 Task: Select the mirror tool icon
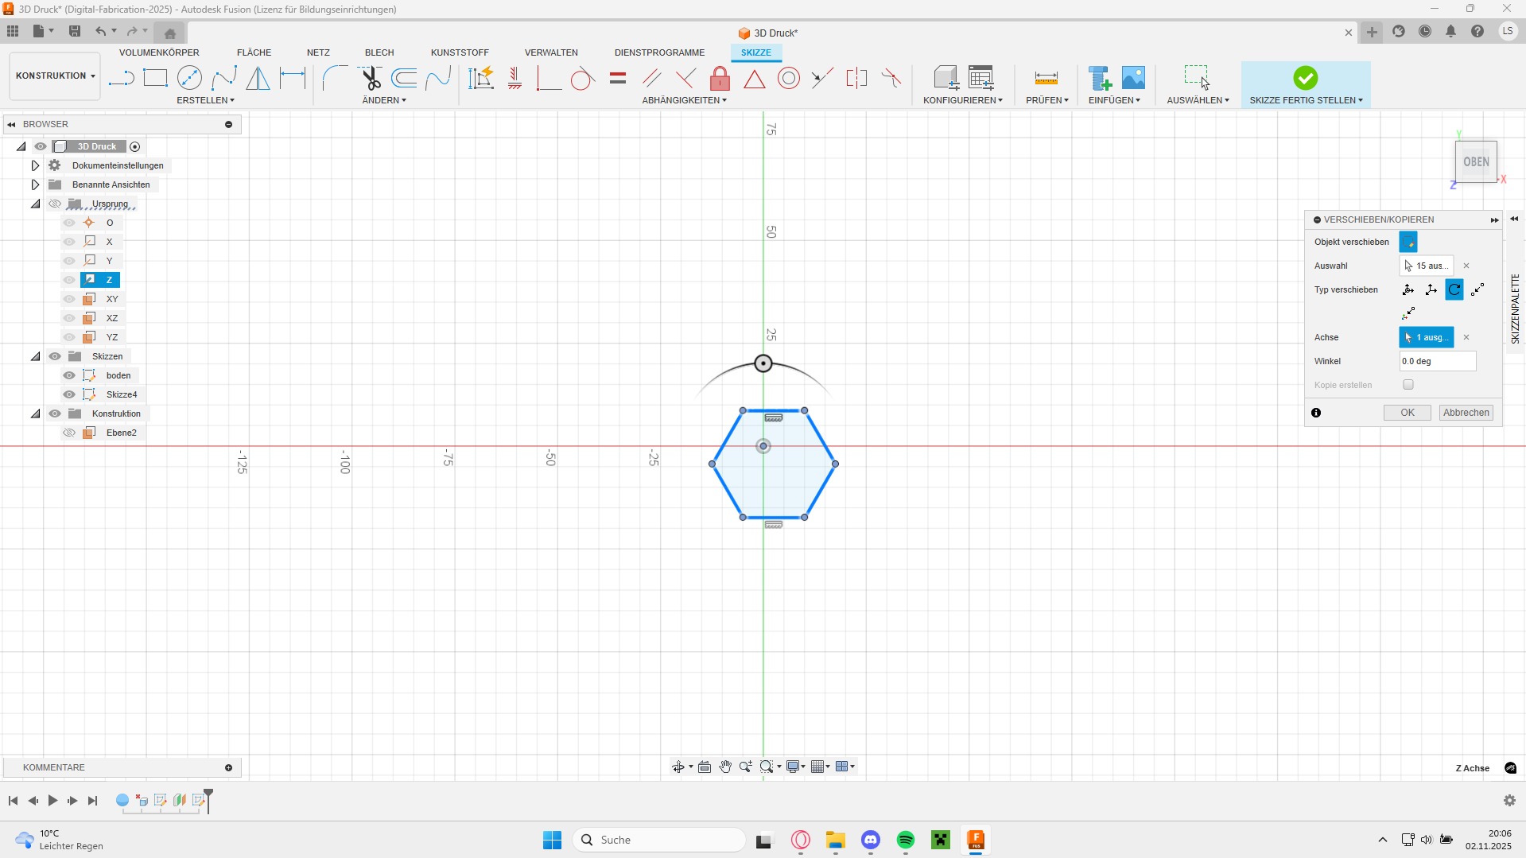click(258, 78)
